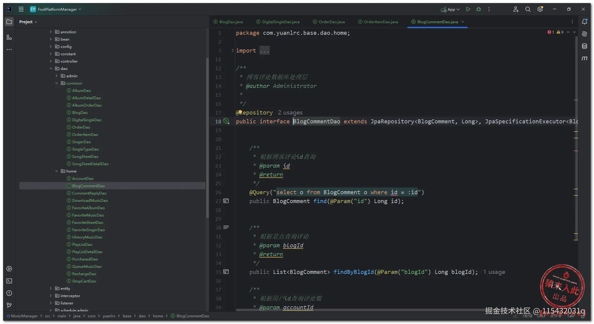Switch to BlogDao.java tab
The width and height of the screenshot is (594, 324).
[228, 22]
